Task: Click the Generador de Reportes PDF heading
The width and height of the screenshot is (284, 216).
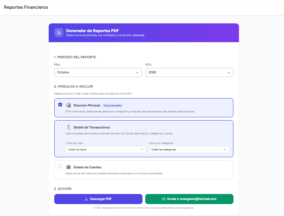Action: (92, 31)
